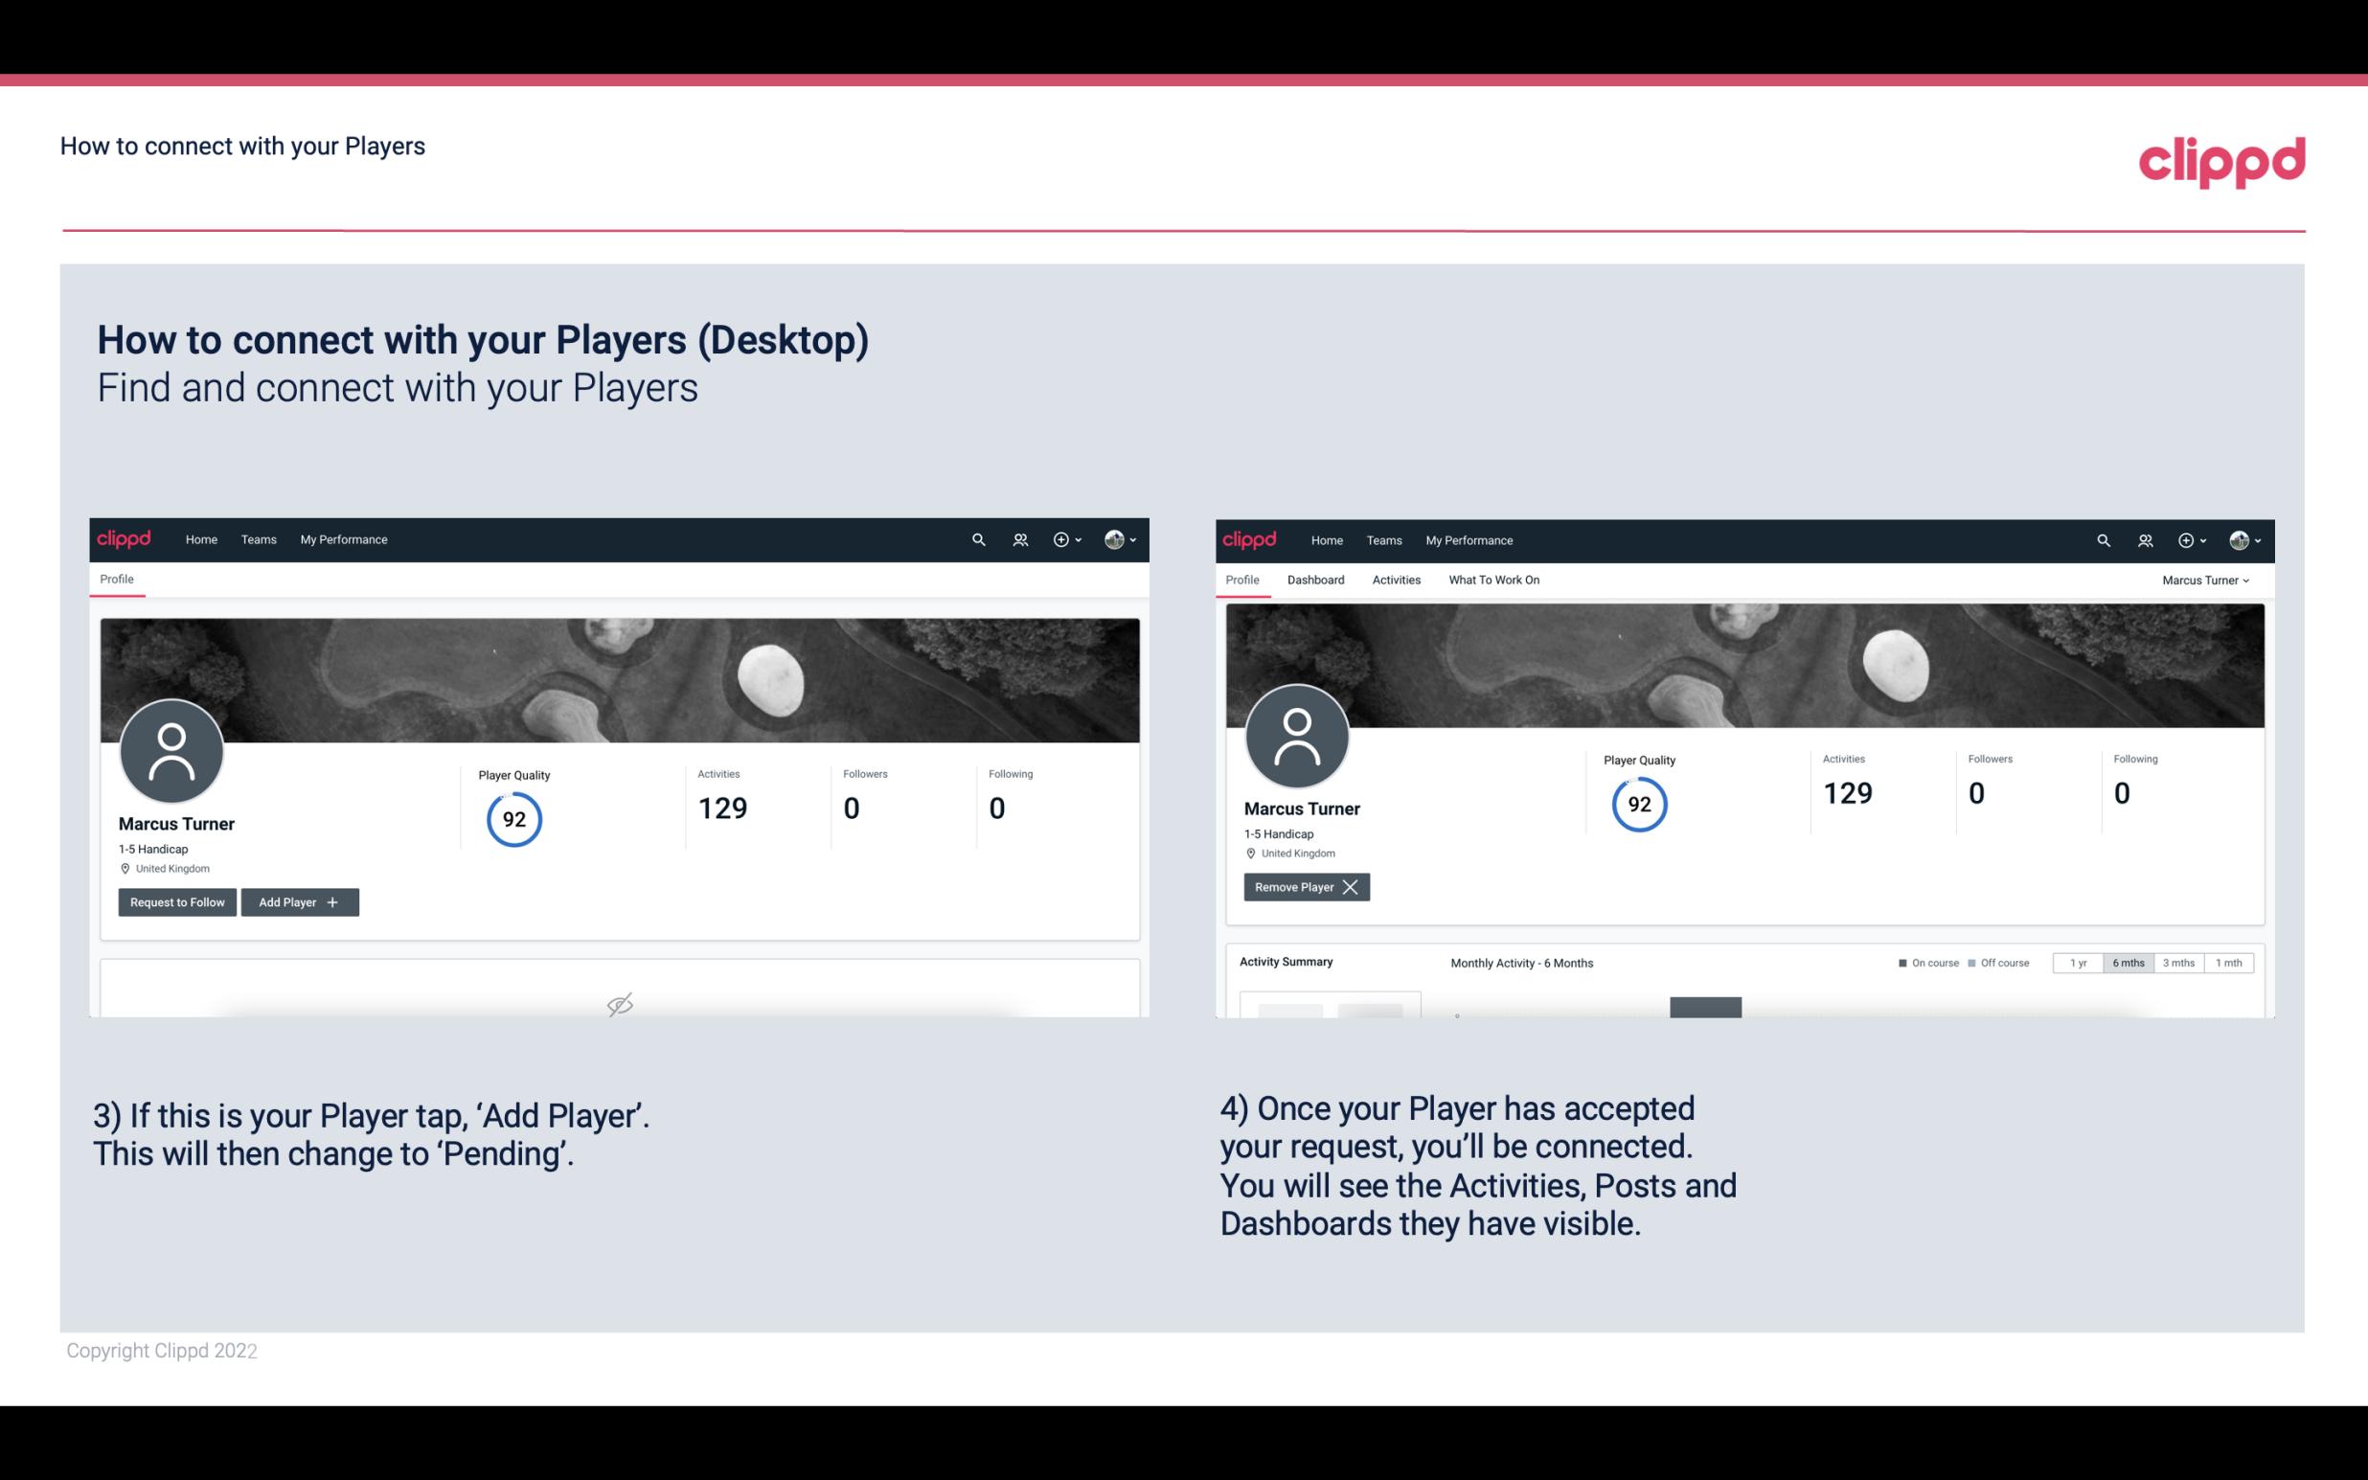
Task: Open the Marcus Turner profile dropdown
Action: tap(2206, 580)
